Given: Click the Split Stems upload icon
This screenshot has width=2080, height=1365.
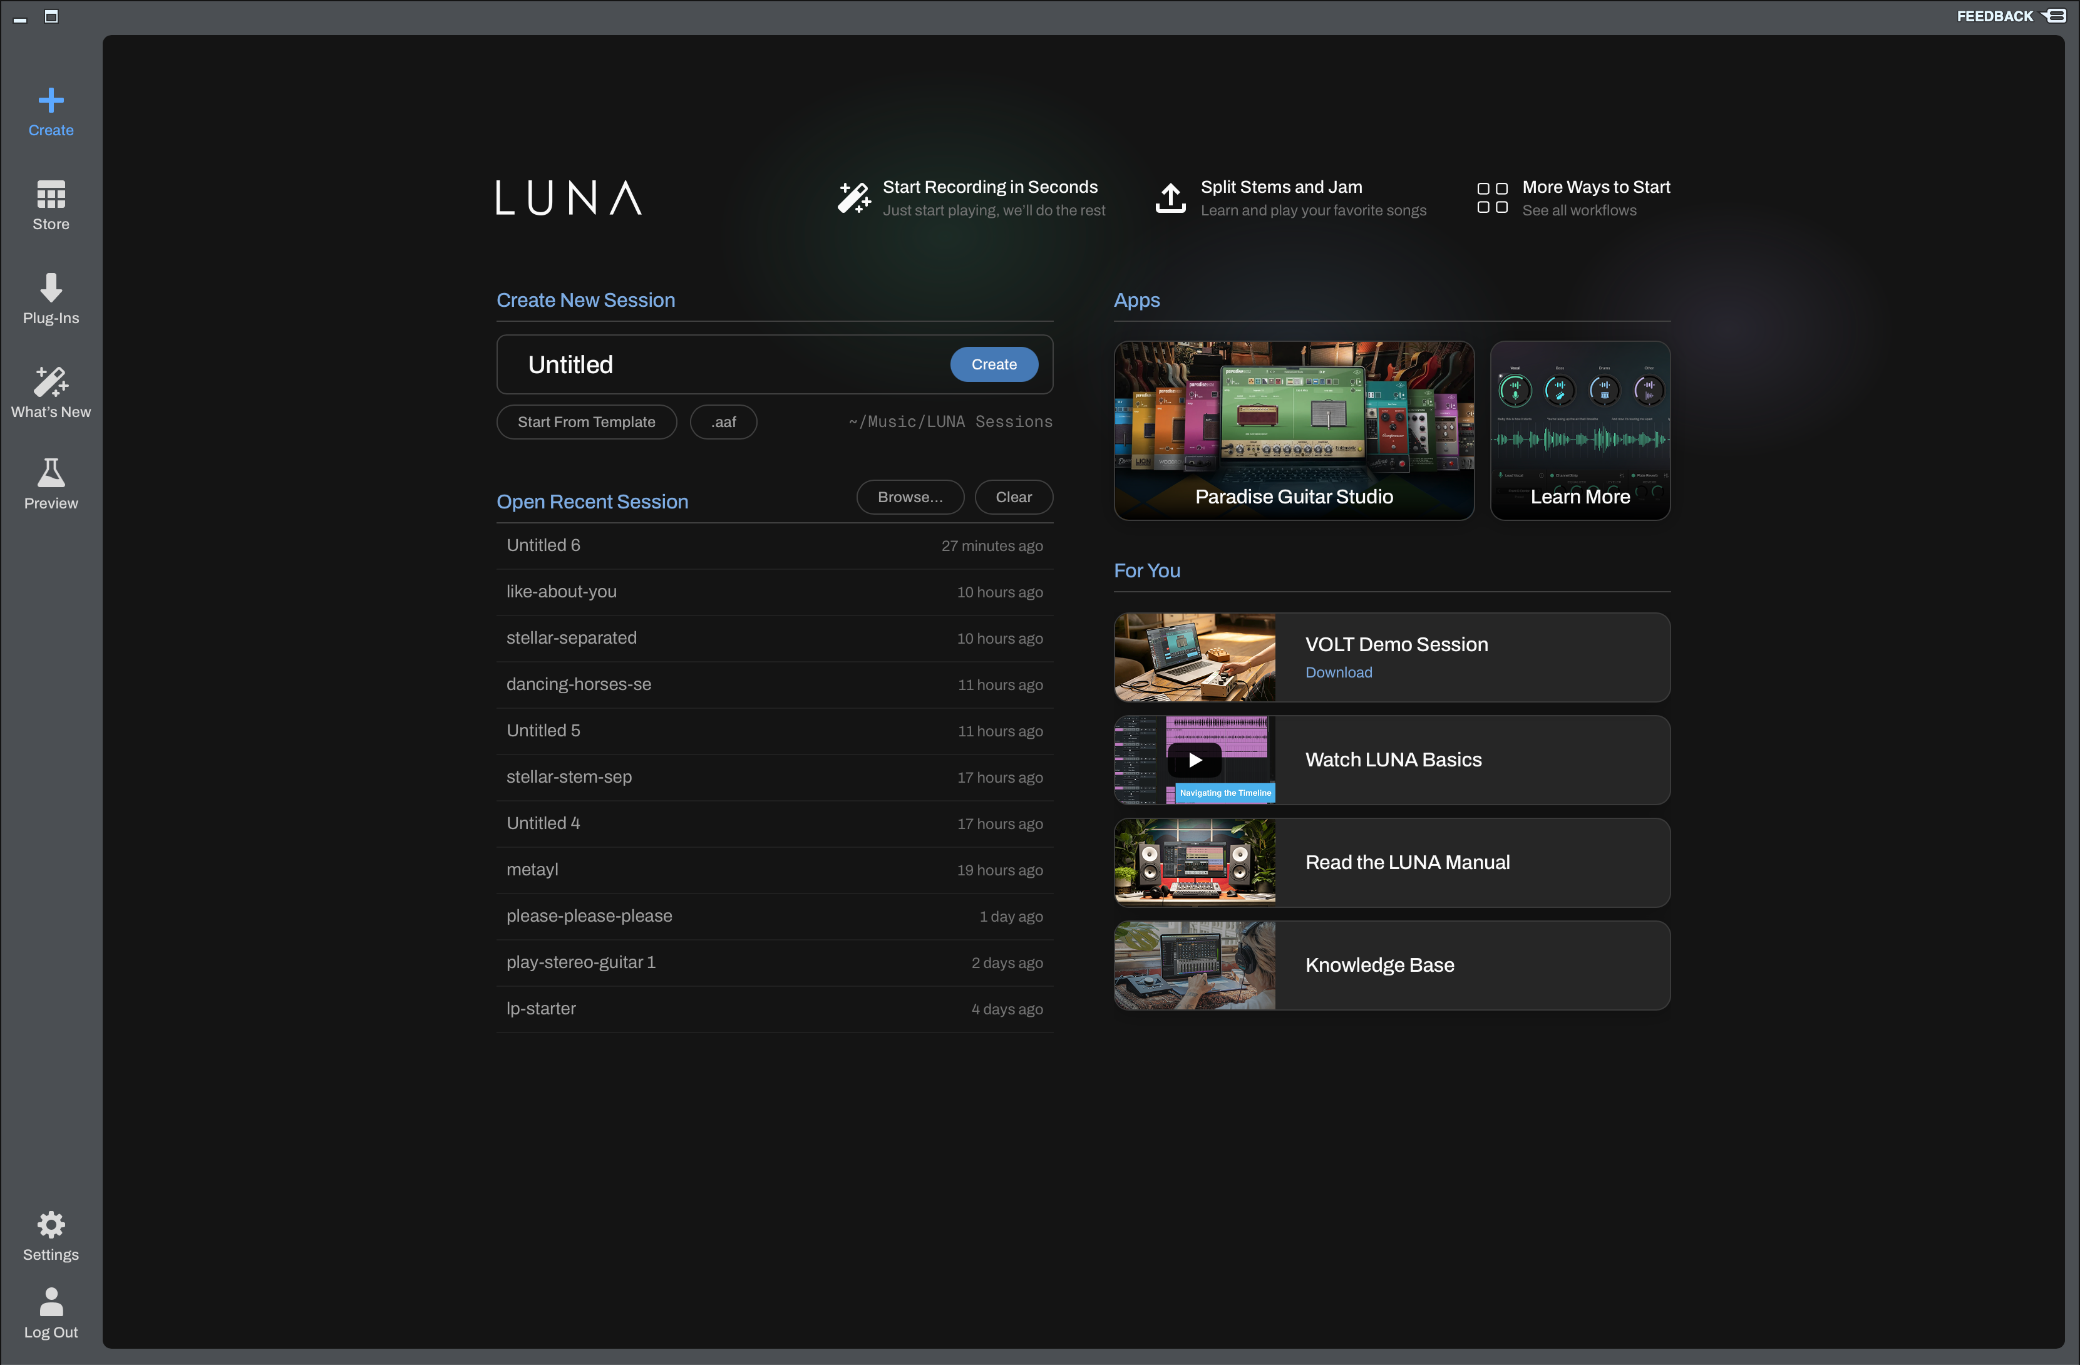Looking at the screenshot, I should point(1170,197).
